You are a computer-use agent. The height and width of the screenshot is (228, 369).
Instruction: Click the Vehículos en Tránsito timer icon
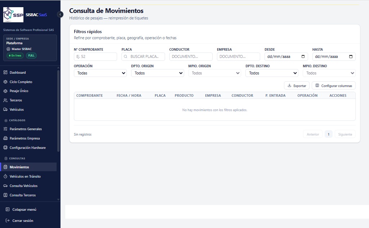point(5,176)
